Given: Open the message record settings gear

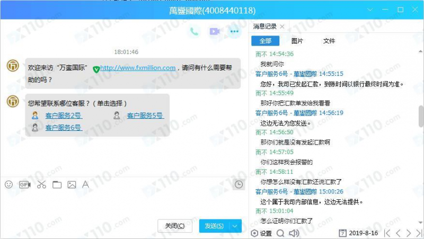Looking at the screenshot, I should (254, 233).
